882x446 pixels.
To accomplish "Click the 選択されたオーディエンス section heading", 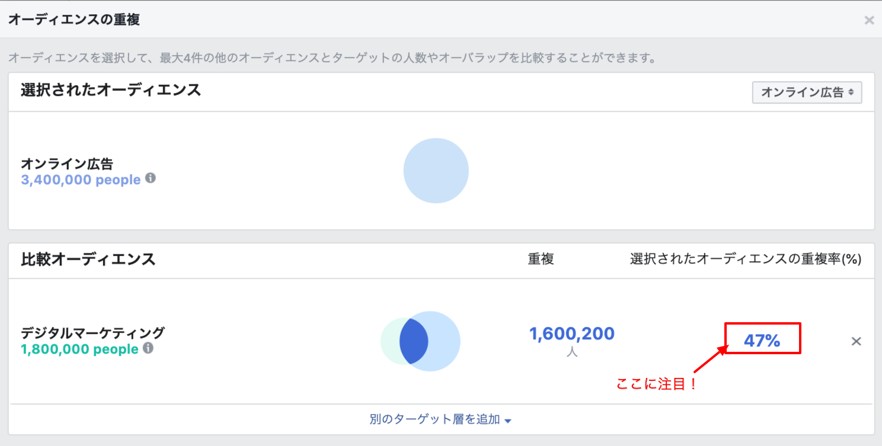I will (111, 90).
